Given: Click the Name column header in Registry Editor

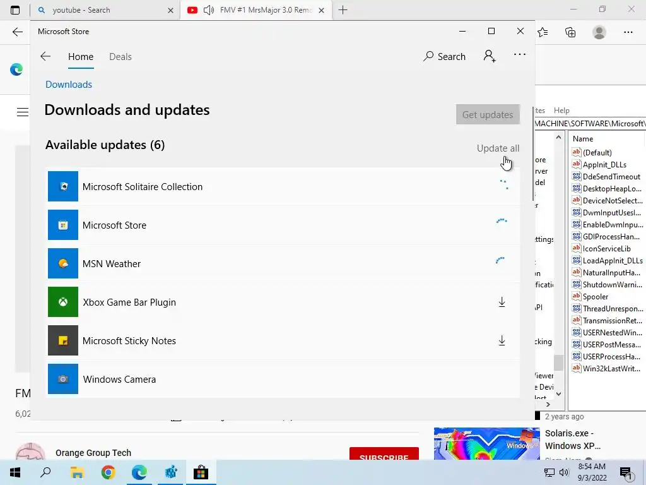Looking at the screenshot, I should tap(583, 139).
